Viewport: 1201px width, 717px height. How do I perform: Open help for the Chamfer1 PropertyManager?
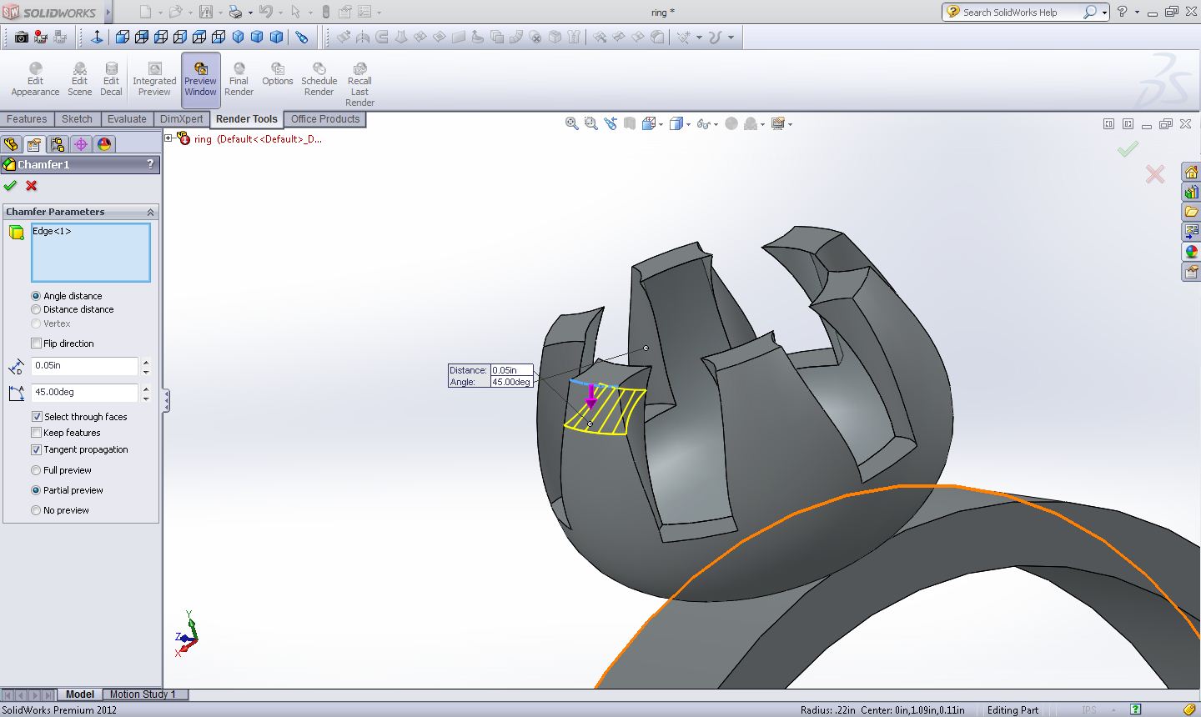(150, 164)
